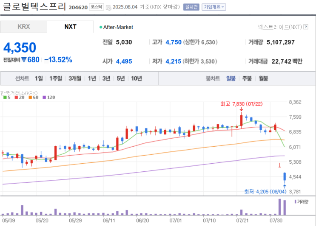Select the NXT tab
The image size is (316, 226).
pyautogui.click(x=70, y=27)
